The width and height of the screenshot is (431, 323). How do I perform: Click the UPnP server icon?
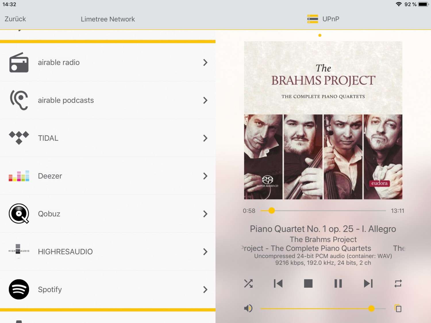click(x=313, y=19)
